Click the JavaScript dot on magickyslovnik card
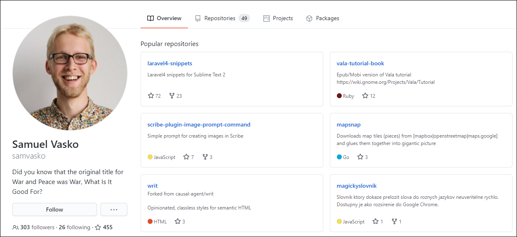Viewport: 517px width, 237px height. point(339,221)
